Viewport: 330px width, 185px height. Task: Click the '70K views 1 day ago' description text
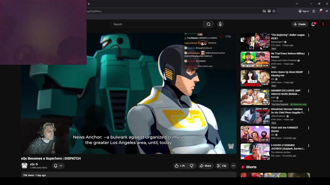[34, 175]
